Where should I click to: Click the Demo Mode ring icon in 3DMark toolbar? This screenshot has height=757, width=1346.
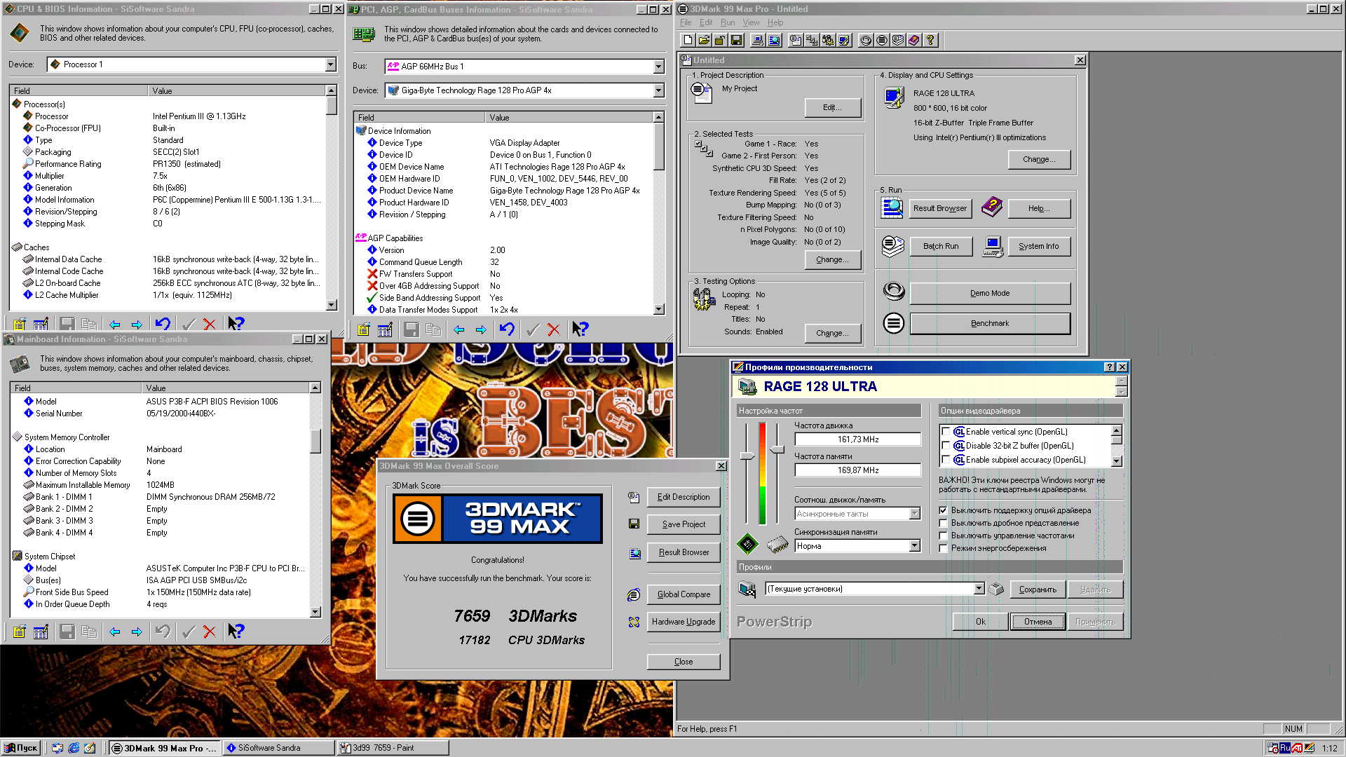(x=866, y=40)
